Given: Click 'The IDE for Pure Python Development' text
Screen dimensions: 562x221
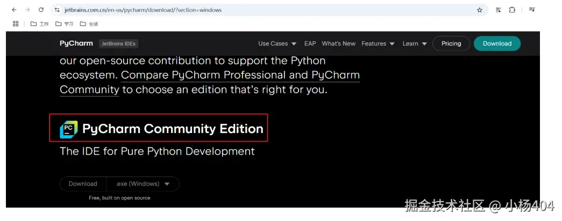Looking at the screenshot, I should pyautogui.click(x=157, y=151).
